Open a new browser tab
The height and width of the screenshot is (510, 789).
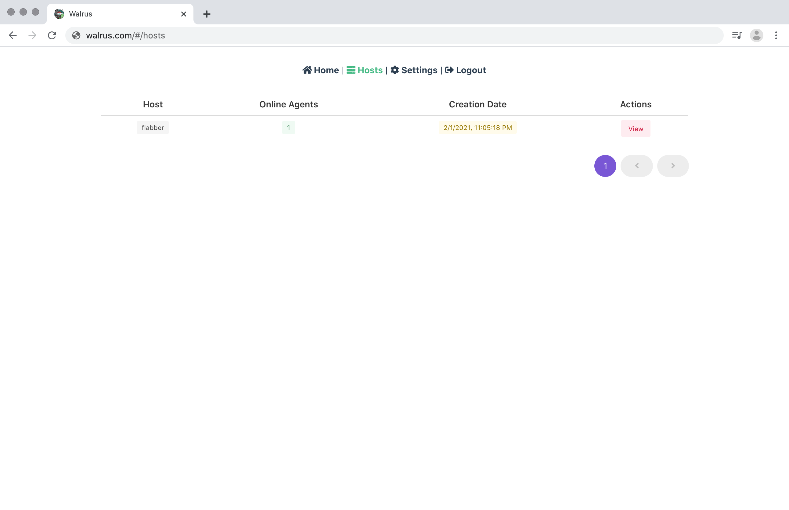click(x=207, y=14)
